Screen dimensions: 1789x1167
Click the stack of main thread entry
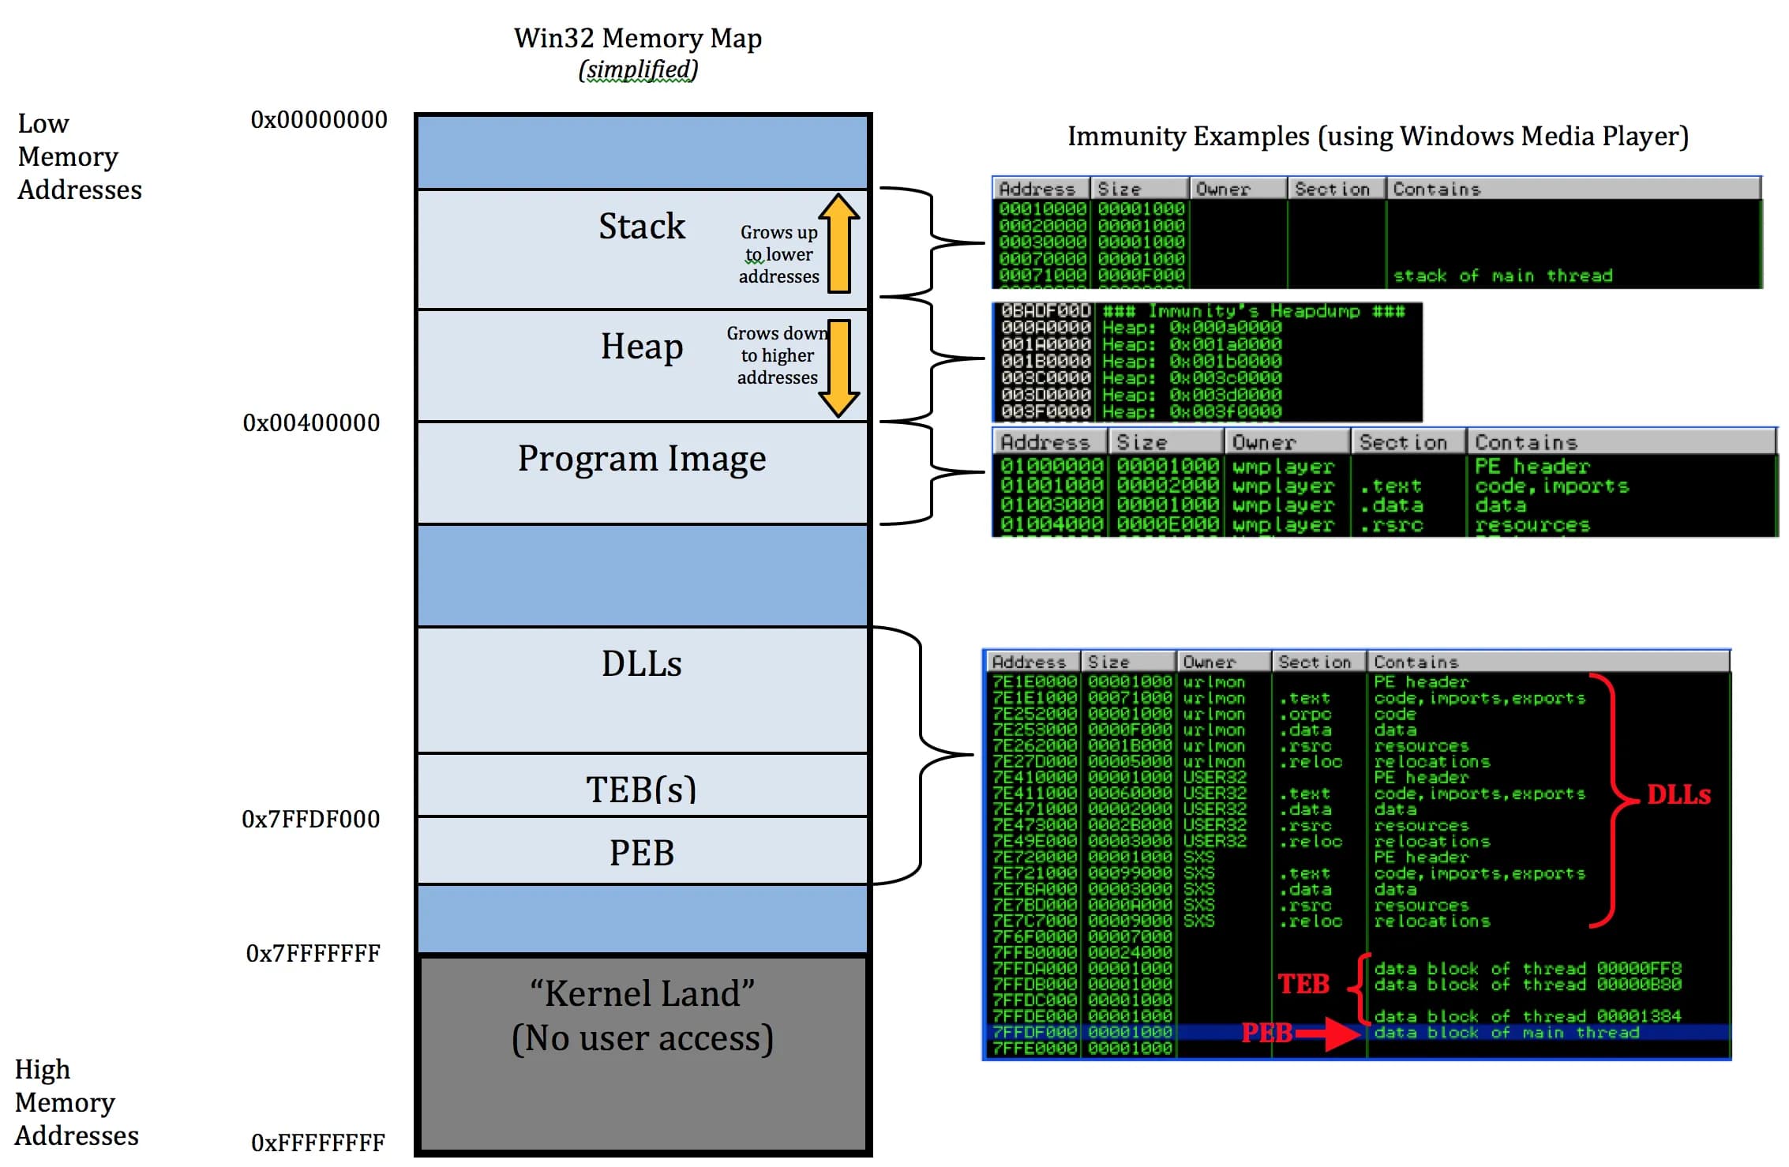tap(1504, 275)
